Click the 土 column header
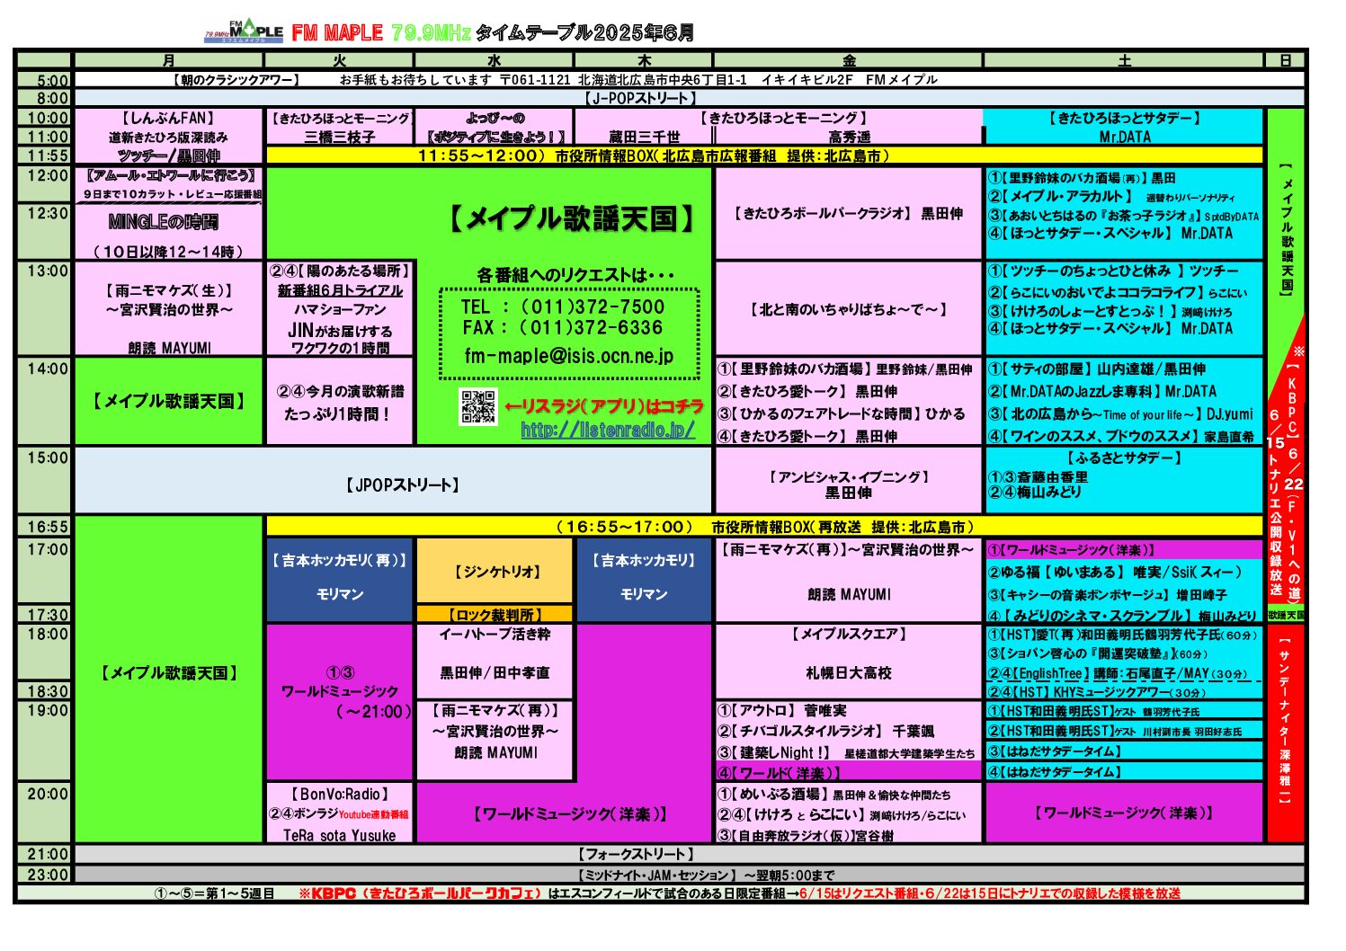Viewport: 1346px width, 951px height. point(1124,60)
